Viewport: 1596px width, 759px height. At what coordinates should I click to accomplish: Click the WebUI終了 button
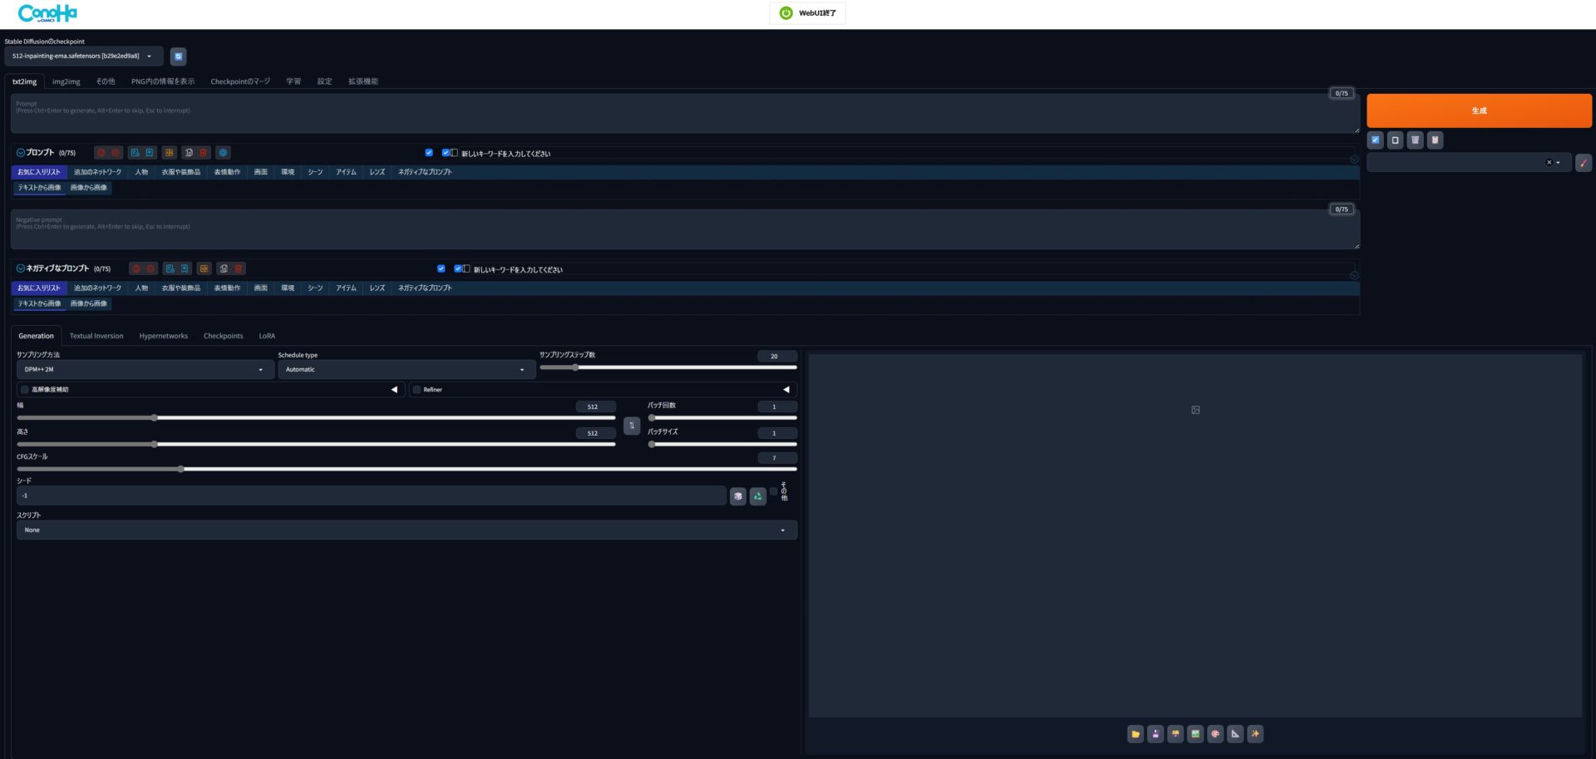click(x=807, y=13)
